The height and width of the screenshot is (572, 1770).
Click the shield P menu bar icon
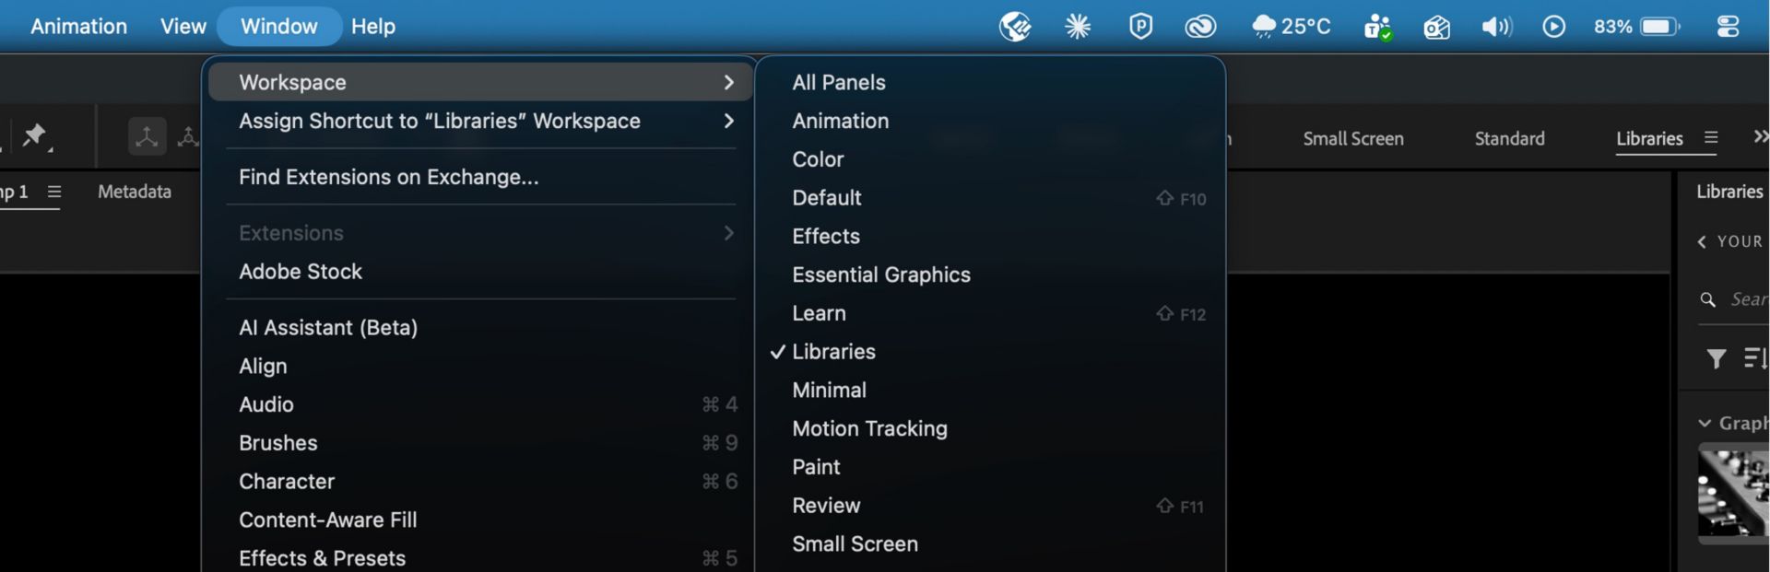(1140, 27)
